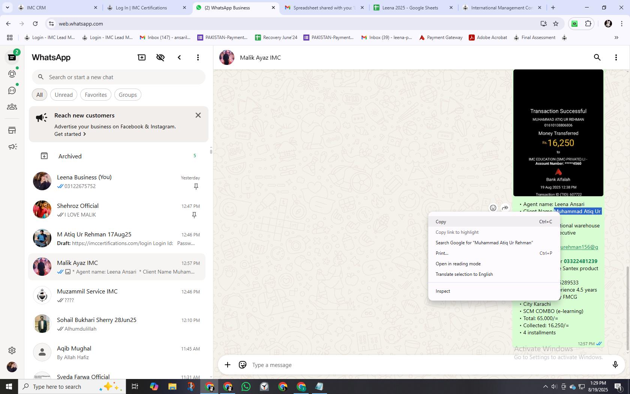The image size is (630, 394).
Task: Open Shehroz Official chat
Action: pyautogui.click(x=117, y=210)
